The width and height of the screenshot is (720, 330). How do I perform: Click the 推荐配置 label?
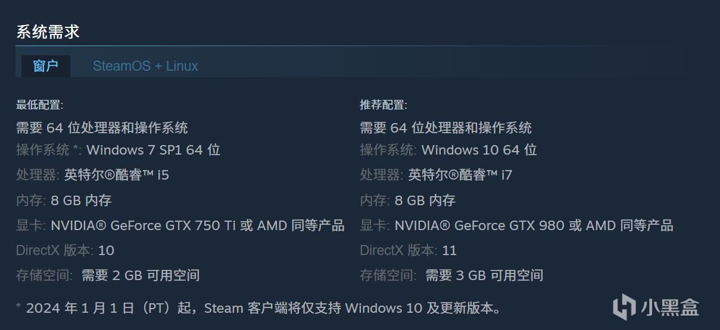point(384,105)
